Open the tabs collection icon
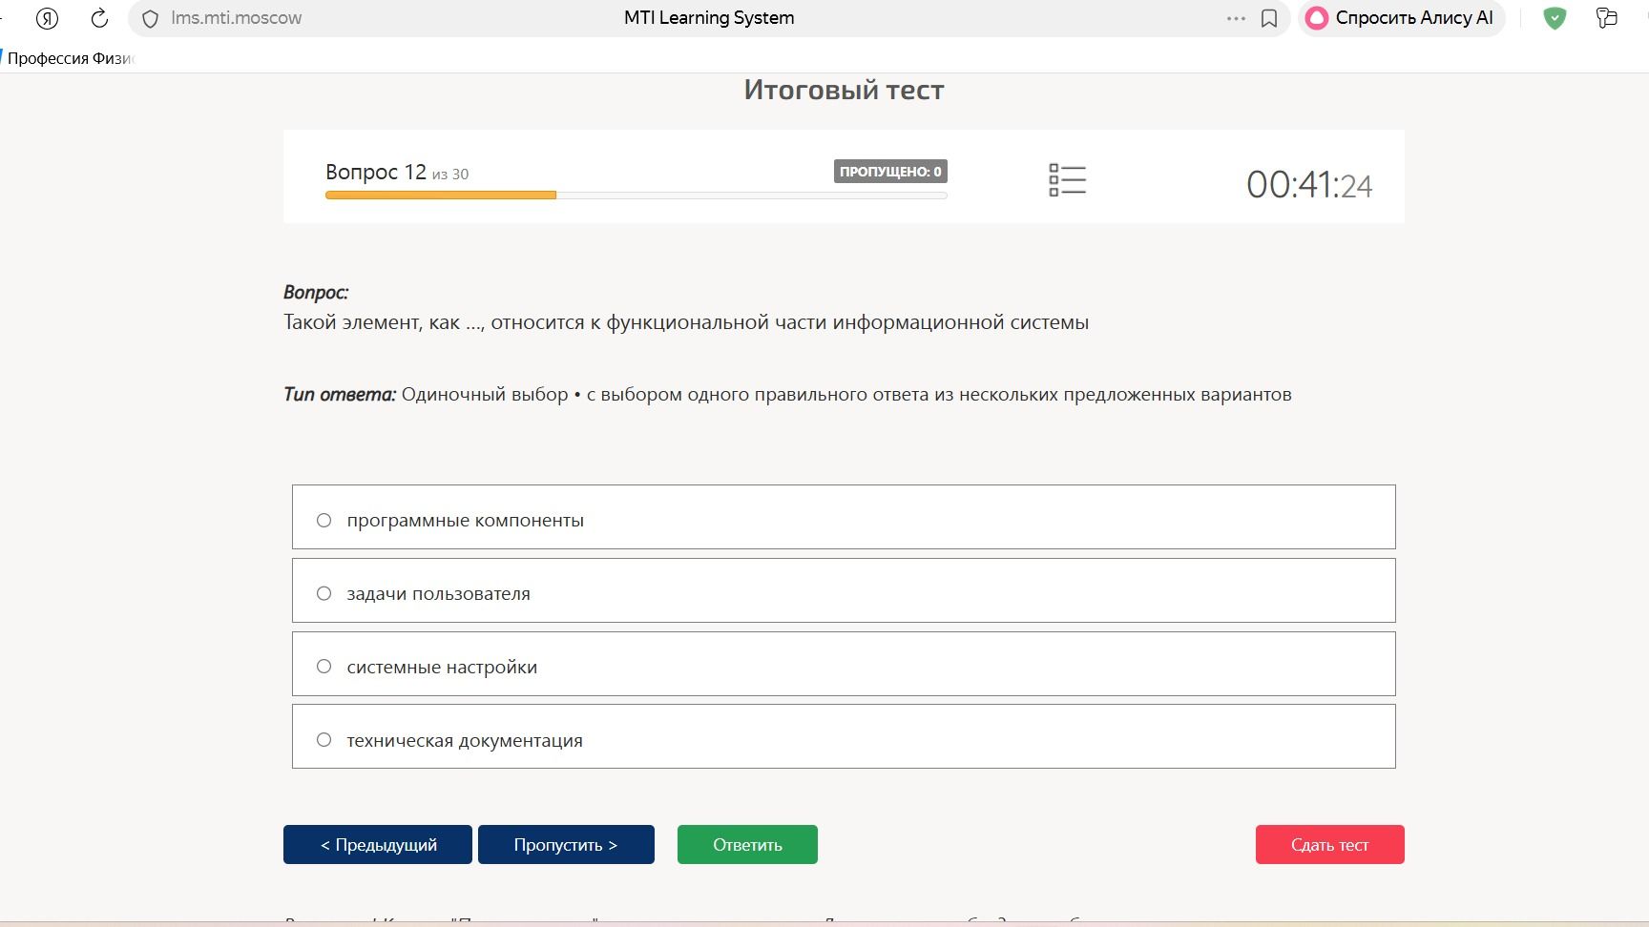Image resolution: width=1649 pixels, height=927 pixels. point(1607,18)
